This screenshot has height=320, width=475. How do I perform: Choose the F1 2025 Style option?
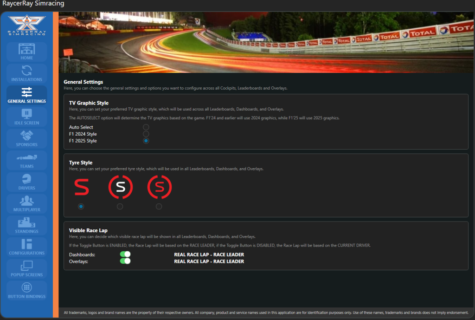tap(146, 141)
